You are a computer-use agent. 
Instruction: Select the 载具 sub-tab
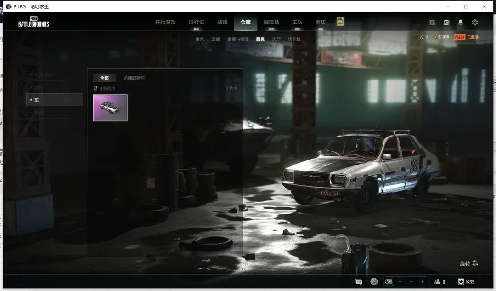click(260, 39)
